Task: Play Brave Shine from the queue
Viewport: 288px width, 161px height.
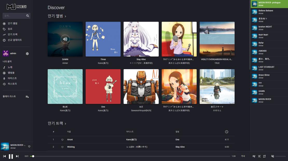Action: point(269,76)
